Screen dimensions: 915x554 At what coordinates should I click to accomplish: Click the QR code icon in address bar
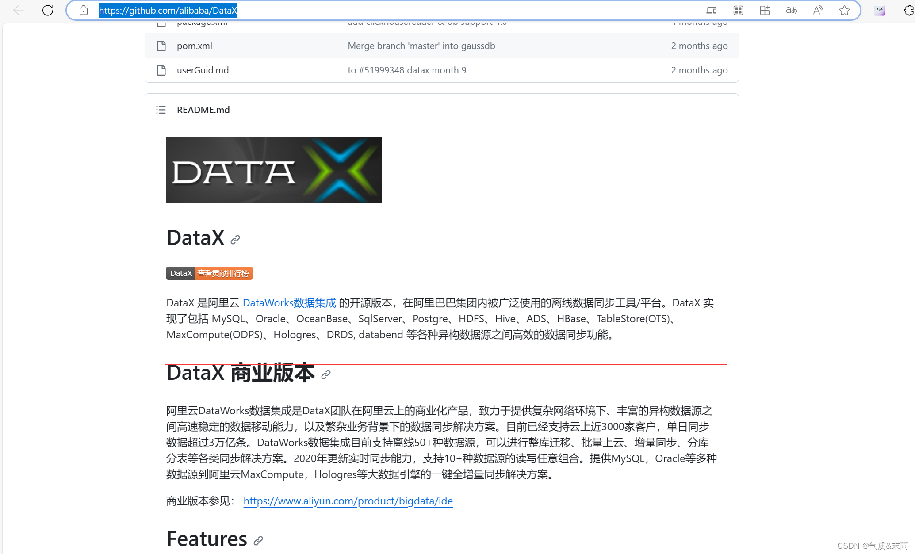click(738, 10)
